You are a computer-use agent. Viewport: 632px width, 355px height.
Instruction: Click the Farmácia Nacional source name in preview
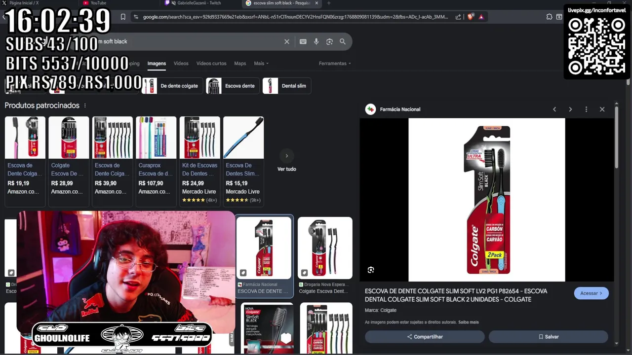coord(400,109)
